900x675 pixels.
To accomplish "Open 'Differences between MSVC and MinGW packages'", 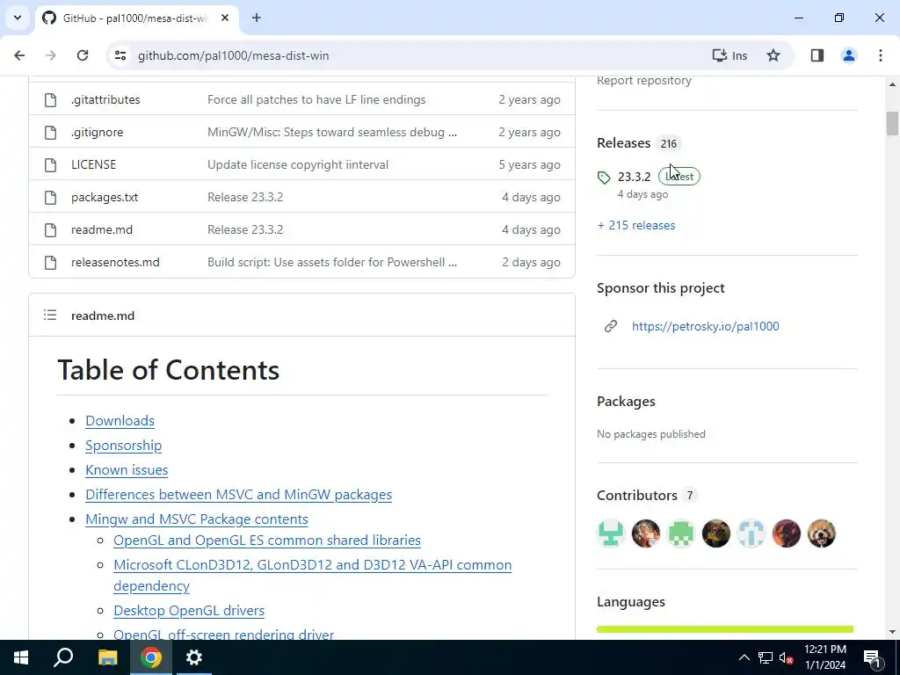I will [239, 495].
